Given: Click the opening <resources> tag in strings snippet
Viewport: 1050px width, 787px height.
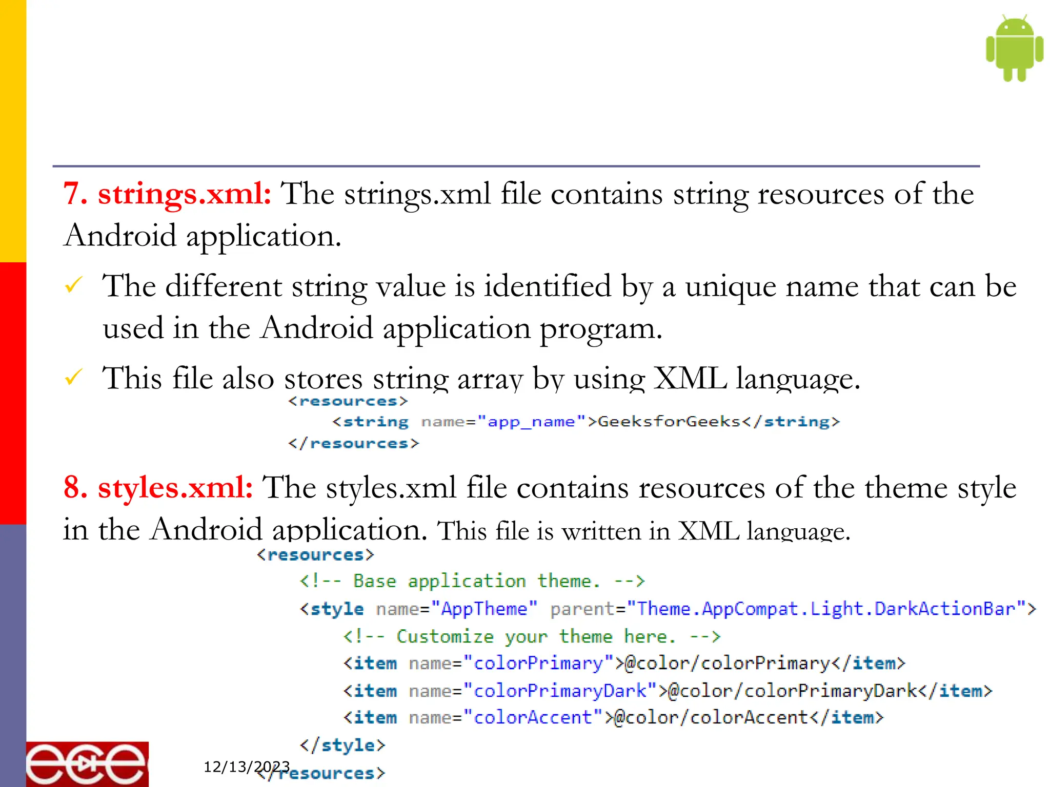Looking at the screenshot, I should tap(348, 401).
